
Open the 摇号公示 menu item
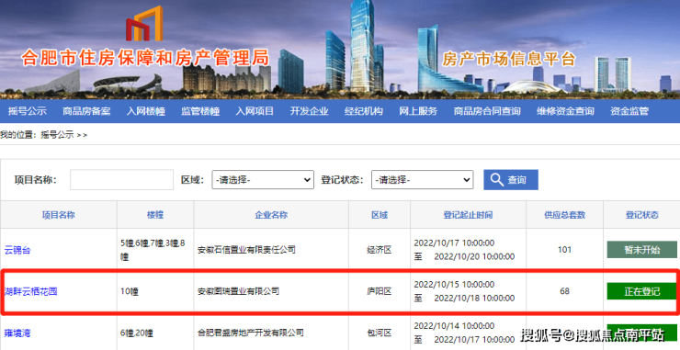click(28, 111)
